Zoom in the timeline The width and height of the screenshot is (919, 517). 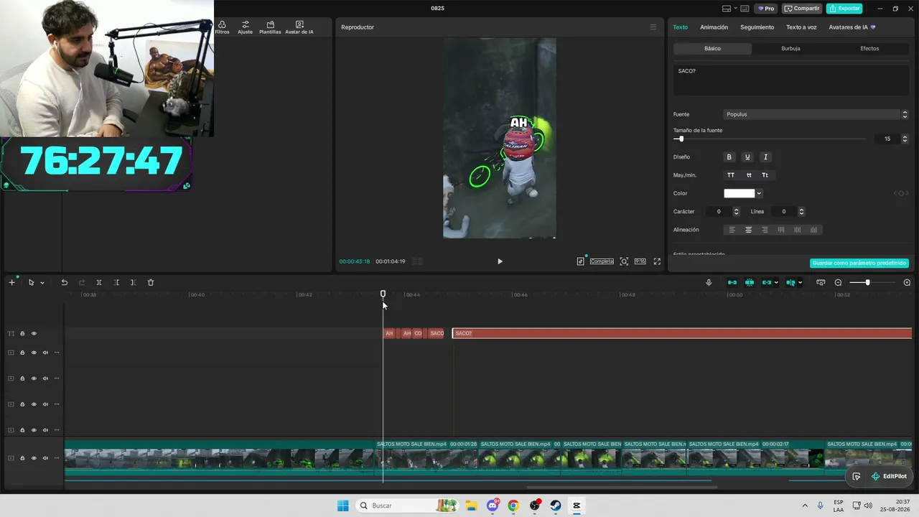907,282
